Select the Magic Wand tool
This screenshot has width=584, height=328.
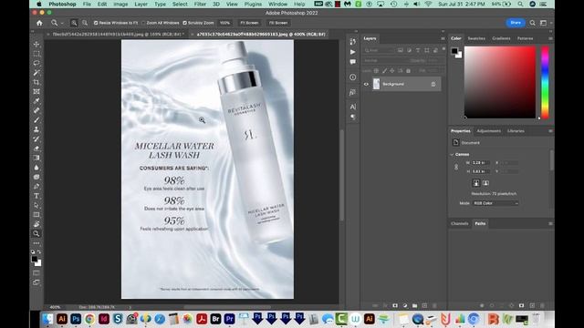pyautogui.click(x=36, y=73)
